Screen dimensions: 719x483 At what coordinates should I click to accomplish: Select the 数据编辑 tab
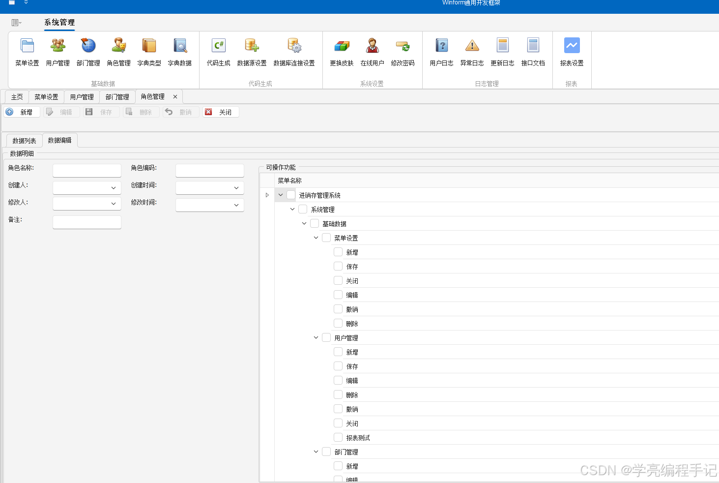[x=59, y=140]
